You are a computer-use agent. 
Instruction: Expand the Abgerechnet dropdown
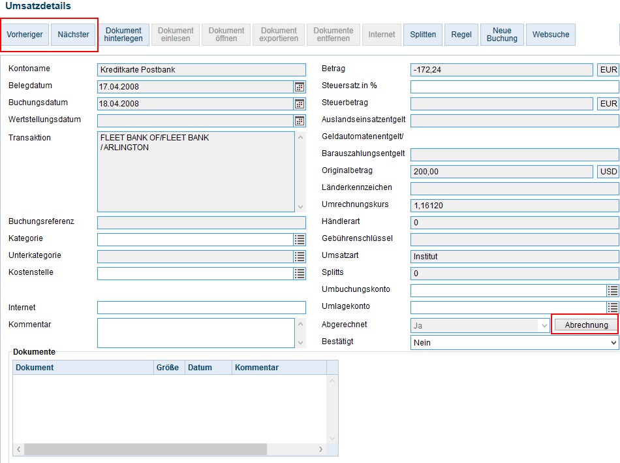click(544, 325)
